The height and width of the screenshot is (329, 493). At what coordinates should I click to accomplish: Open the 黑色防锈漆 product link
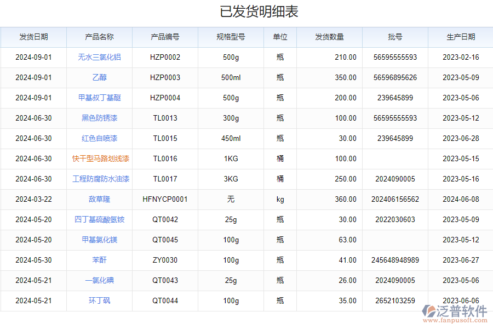click(100, 118)
